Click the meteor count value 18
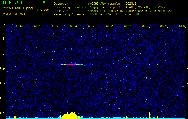 (44, 14)
